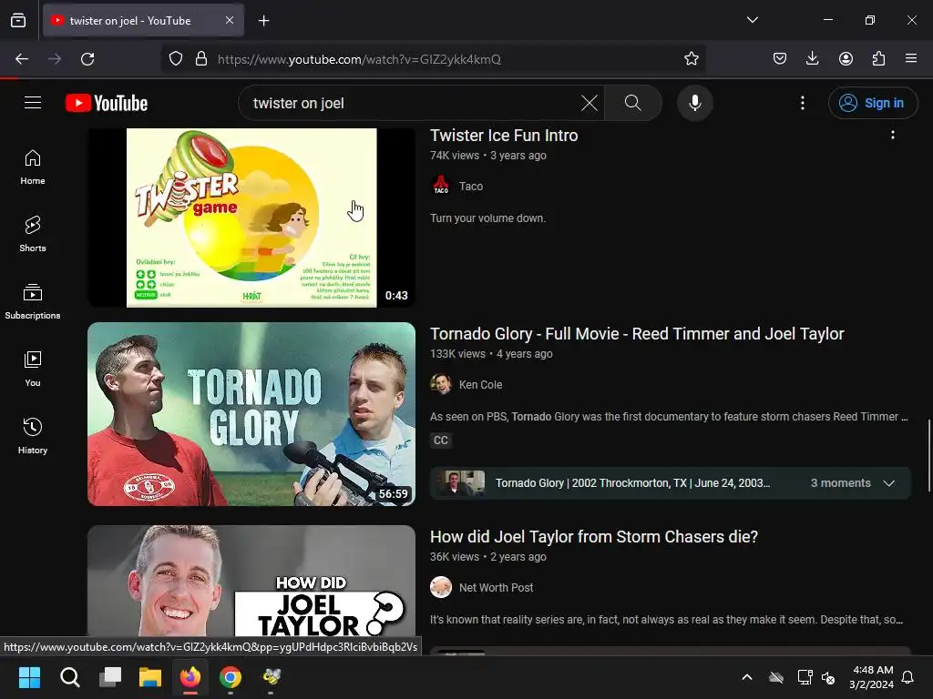Open the Firefox downloads panel
The width and height of the screenshot is (933, 699).
click(x=812, y=59)
